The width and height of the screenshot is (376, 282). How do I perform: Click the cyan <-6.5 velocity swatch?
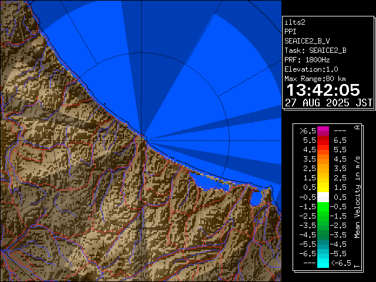(323, 263)
